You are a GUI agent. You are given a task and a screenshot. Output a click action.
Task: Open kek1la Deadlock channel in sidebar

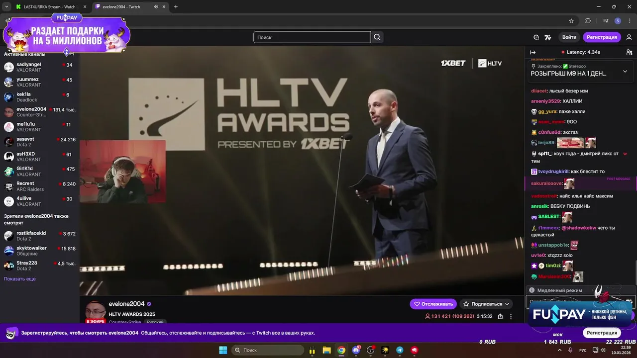click(x=39, y=97)
